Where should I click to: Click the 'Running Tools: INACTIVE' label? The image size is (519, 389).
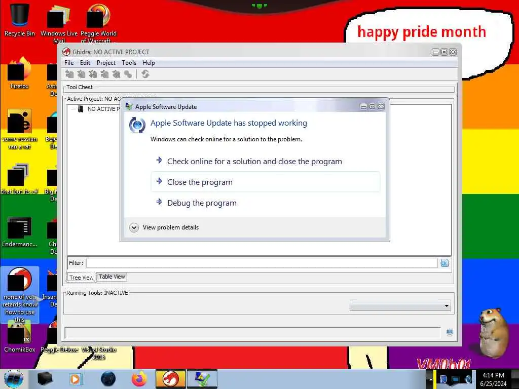click(x=97, y=293)
